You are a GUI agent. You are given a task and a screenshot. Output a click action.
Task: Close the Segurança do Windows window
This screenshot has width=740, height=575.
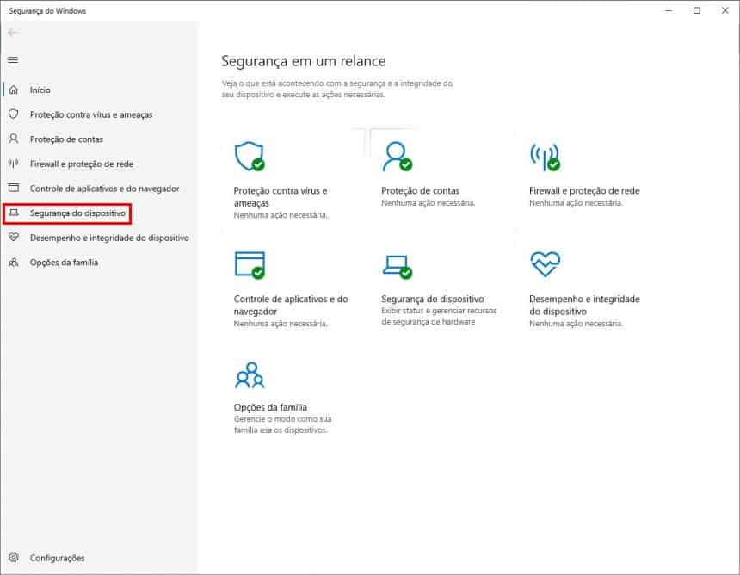725,10
